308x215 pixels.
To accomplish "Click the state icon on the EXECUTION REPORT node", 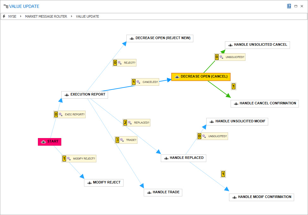I will (67, 94).
